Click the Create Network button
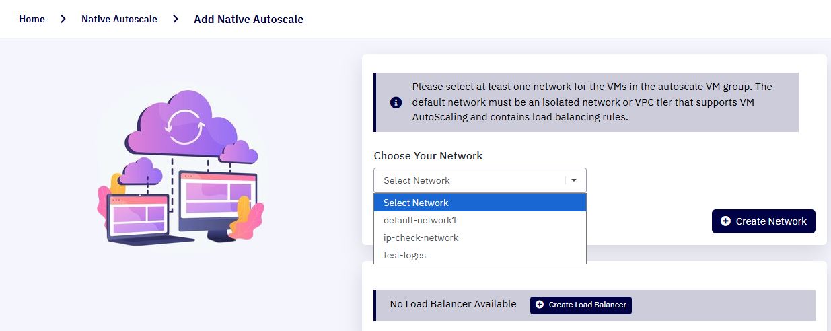 point(763,221)
